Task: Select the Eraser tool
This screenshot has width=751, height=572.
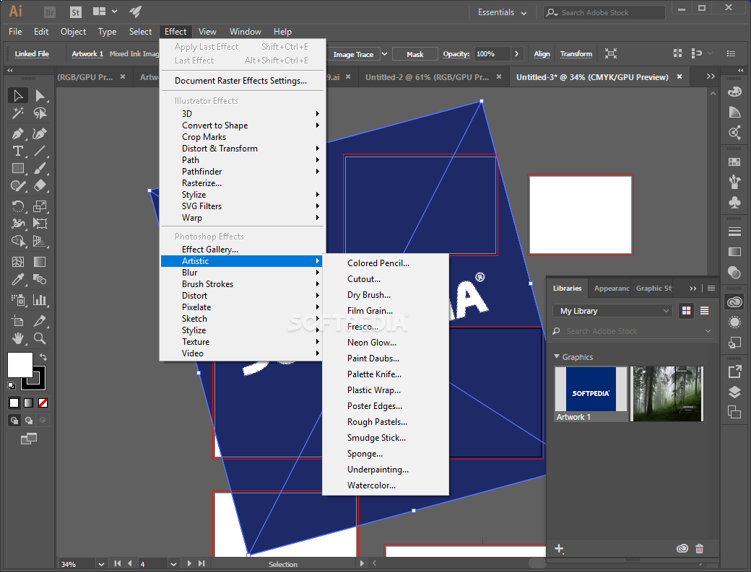Action: coord(40,185)
